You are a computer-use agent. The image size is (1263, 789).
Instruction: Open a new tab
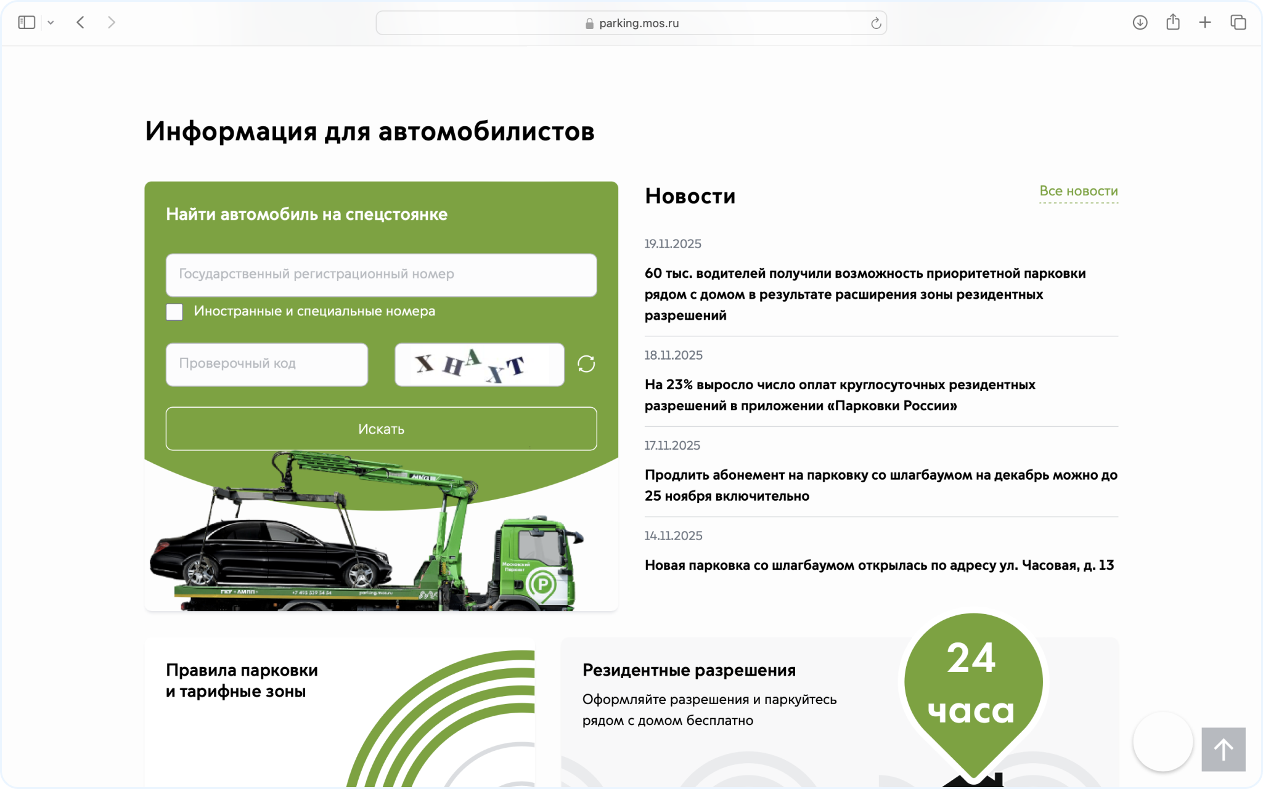1204,23
